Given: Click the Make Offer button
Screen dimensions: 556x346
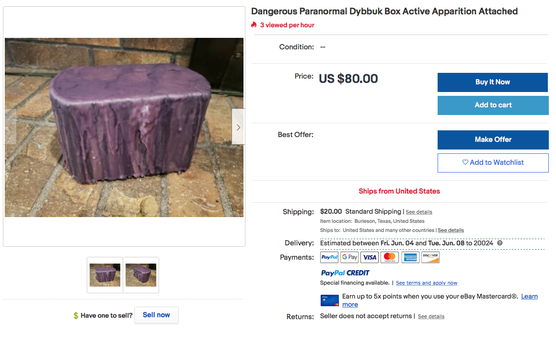Looking at the screenshot, I should [x=493, y=139].
